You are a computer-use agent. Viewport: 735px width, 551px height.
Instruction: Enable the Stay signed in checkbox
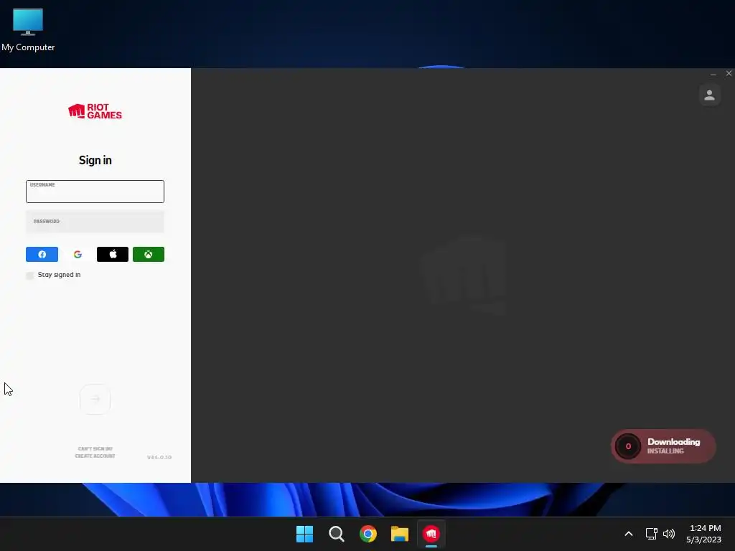point(30,275)
